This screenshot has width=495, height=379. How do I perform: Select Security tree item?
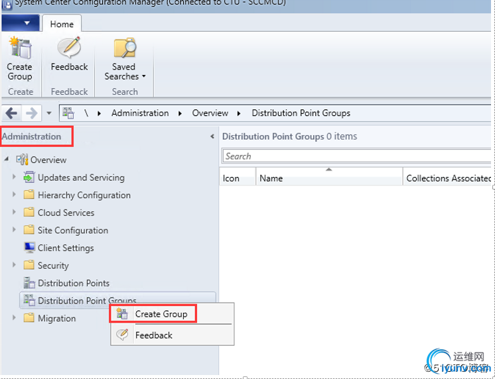(53, 266)
